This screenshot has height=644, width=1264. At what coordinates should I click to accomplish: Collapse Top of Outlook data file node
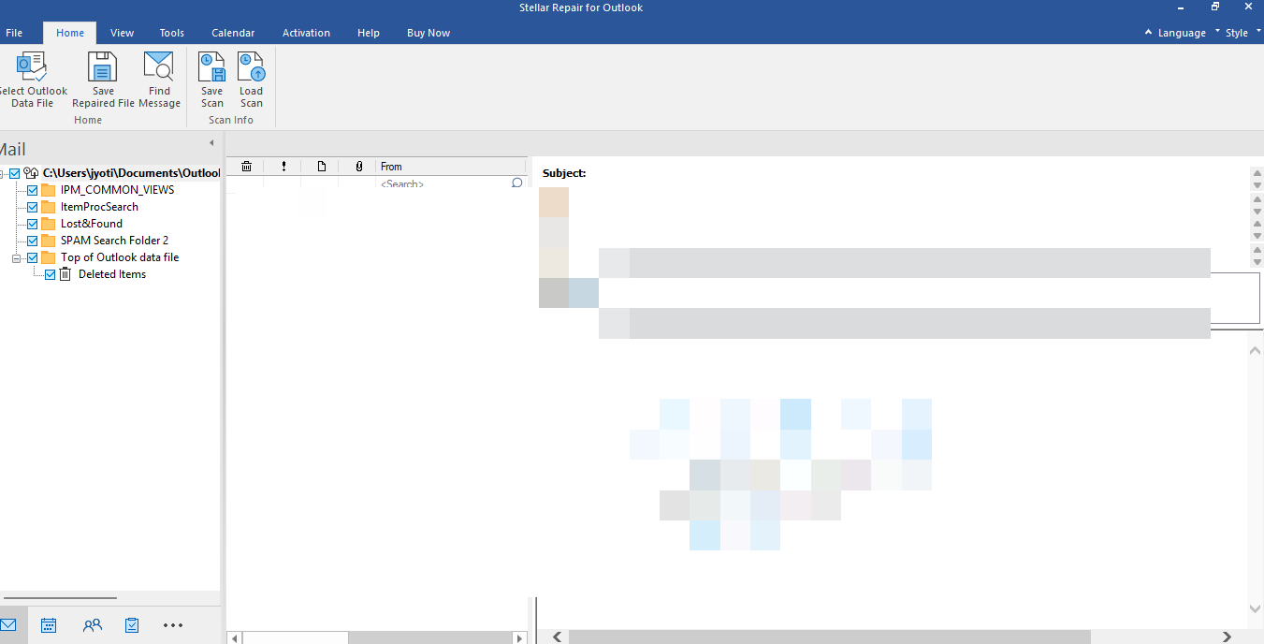coord(17,257)
